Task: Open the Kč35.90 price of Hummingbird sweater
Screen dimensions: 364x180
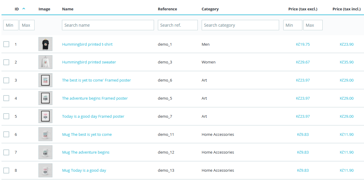Action: click(x=347, y=62)
